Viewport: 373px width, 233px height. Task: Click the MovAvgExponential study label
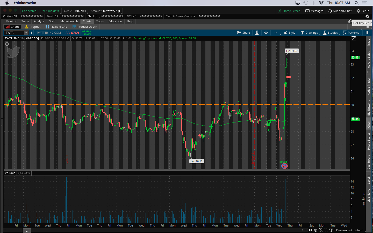point(160,38)
